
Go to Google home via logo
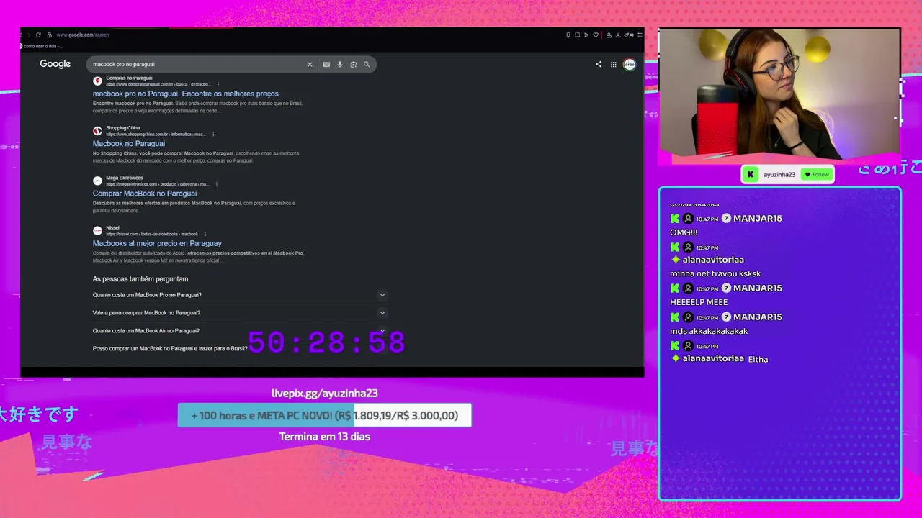click(55, 64)
